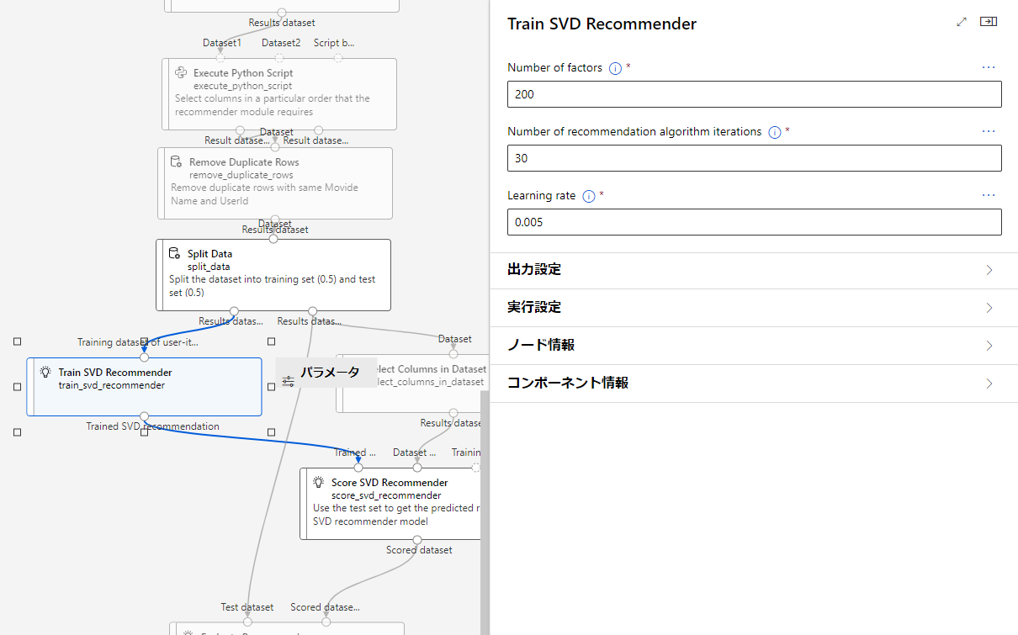Image resolution: width=1018 pixels, height=635 pixels.
Task: Click the Test dataset input port at bottom
Action: (x=247, y=622)
